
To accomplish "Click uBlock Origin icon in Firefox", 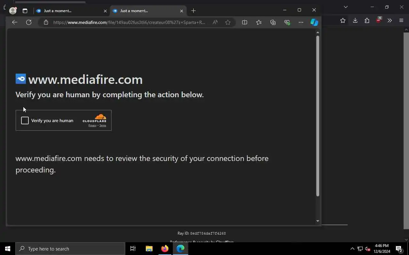I will pyautogui.click(x=378, y=20).
